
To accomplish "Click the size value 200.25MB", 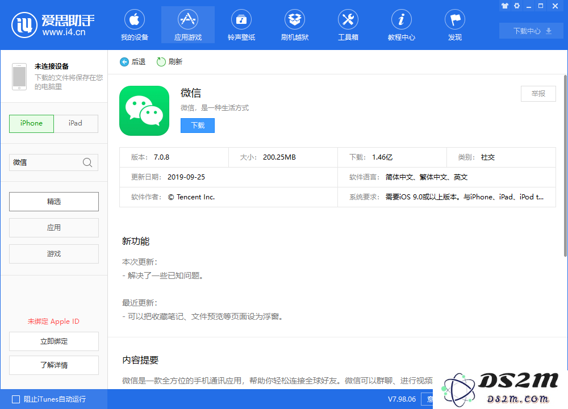I will 279,157.
